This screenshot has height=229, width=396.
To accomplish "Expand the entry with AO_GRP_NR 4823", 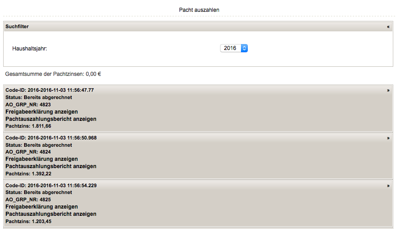I will [388, 90].
